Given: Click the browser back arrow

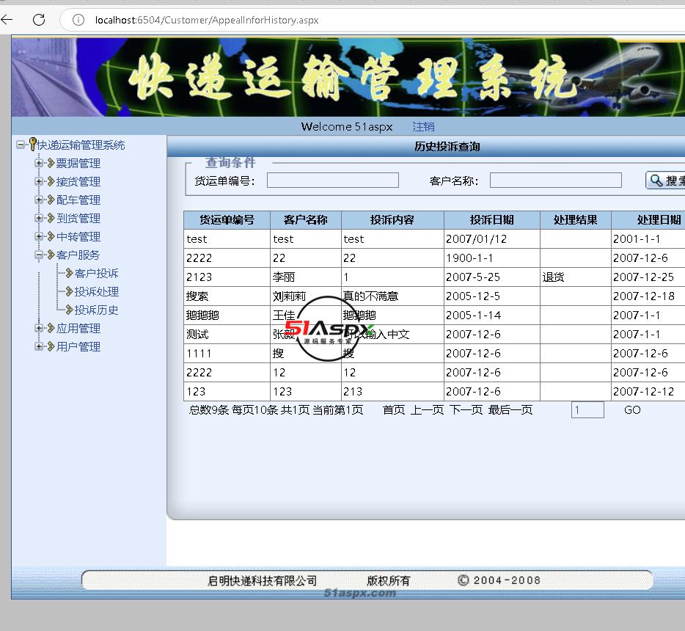Looking at the screenshot, I should pyautogui.click(x=7, y=20).
